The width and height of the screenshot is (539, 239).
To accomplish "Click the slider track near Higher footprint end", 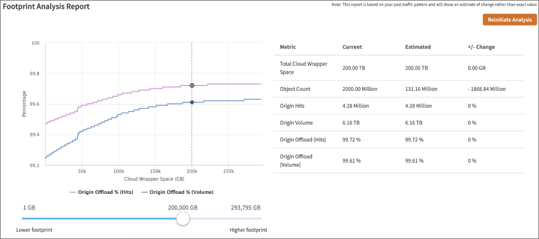I will click(x=245, y=219).
